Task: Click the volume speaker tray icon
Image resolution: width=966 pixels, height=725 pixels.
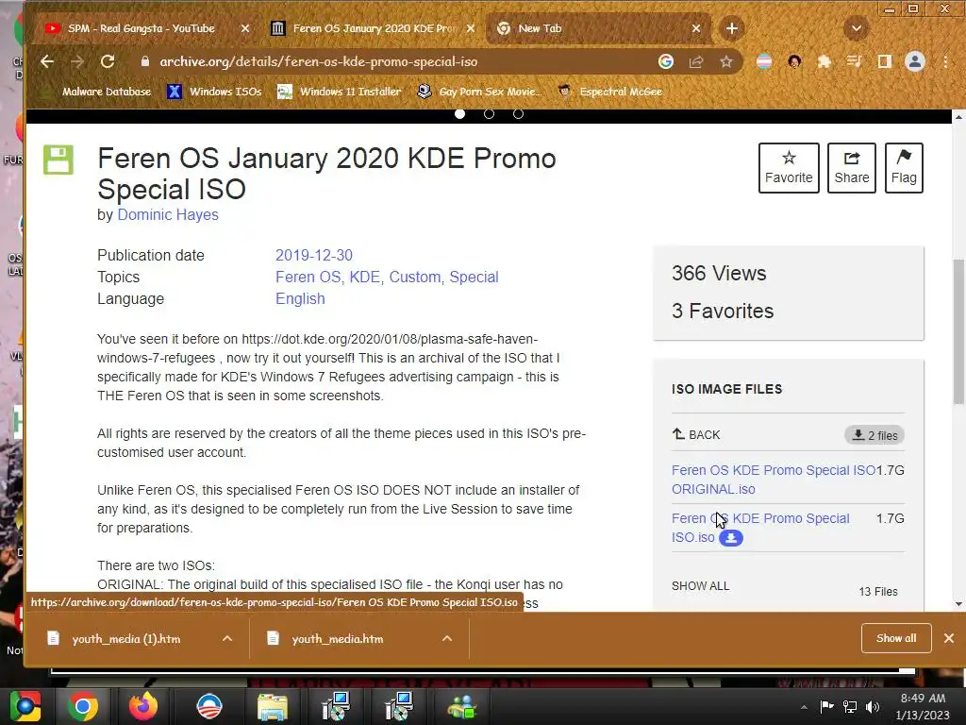Action: point(873,707)
